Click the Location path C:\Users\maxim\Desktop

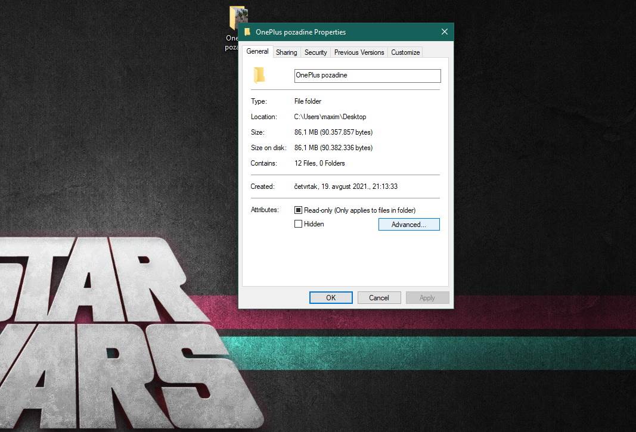[330, 117]
